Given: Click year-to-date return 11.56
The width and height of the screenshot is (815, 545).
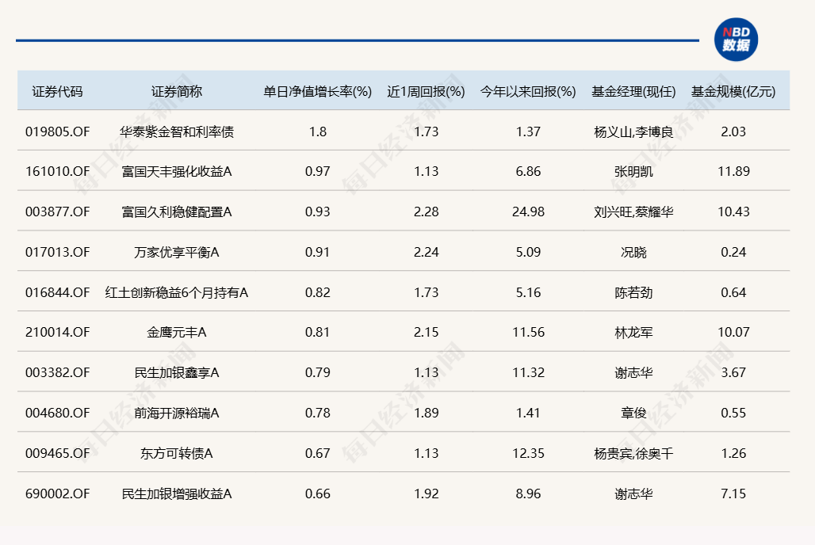Looking at the screenshot, I should pos(528,332).
